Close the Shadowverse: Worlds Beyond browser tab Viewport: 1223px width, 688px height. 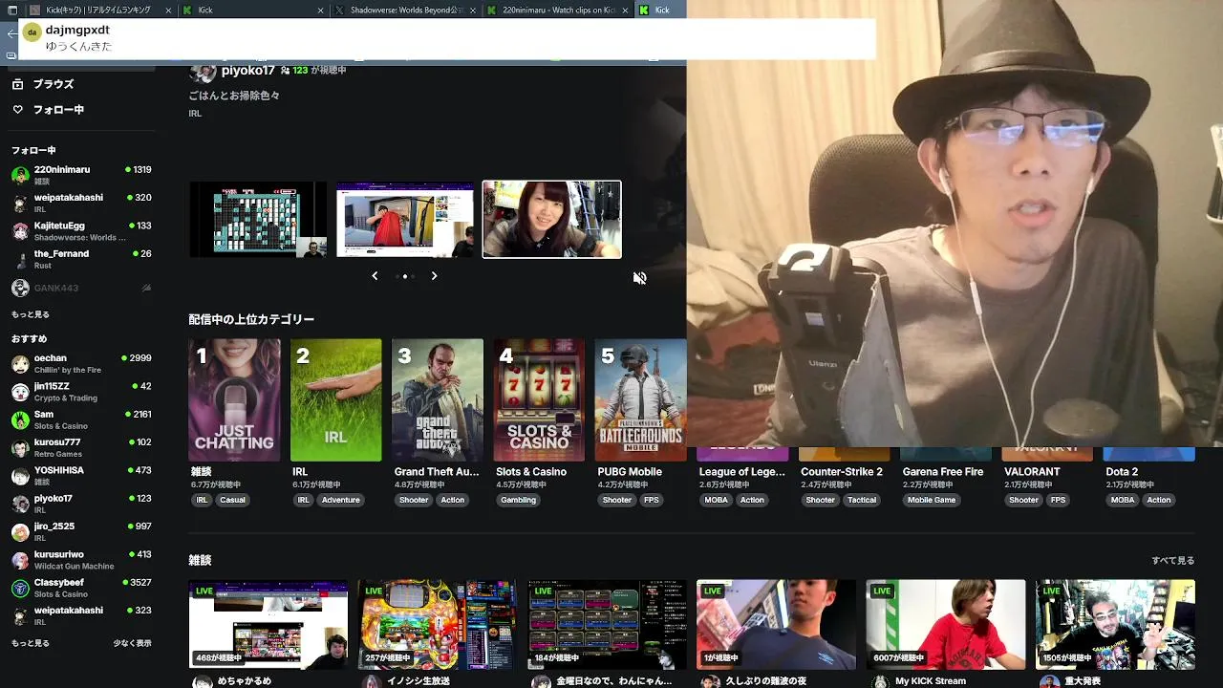coord(474,10)
